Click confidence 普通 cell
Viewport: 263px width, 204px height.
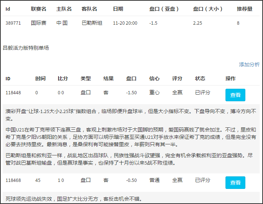coord(154,180)
